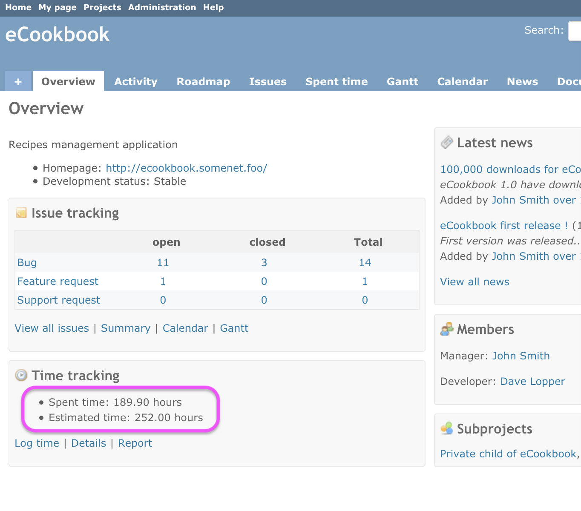Open the View all news link
Image resolution: width=581 pixels, height=511 pixels.
(x=475, y=282)
